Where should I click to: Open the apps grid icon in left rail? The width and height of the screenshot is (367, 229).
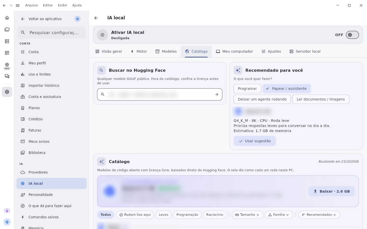(7, 53)
